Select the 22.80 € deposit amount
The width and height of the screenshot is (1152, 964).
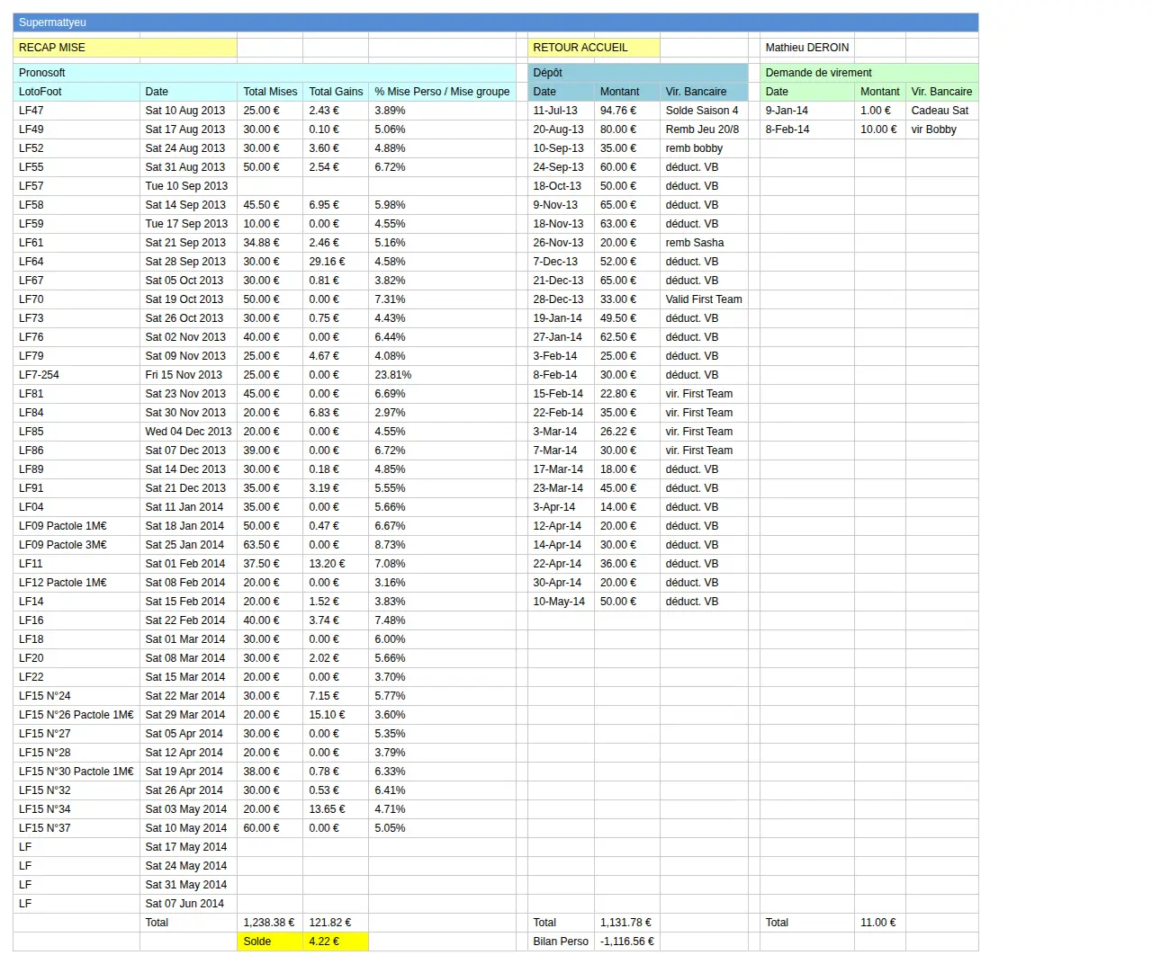pos(626,394)
